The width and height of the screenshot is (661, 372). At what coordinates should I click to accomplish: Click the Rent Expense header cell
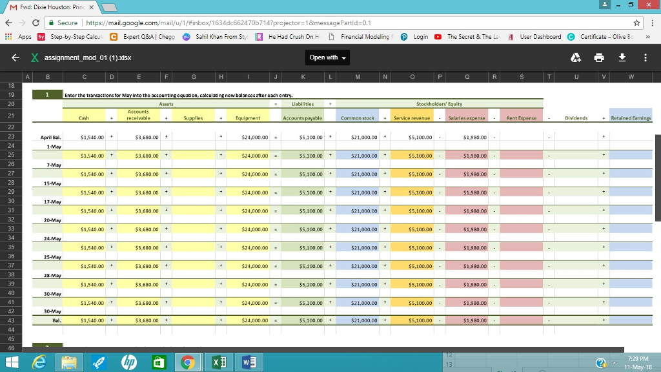522,115
